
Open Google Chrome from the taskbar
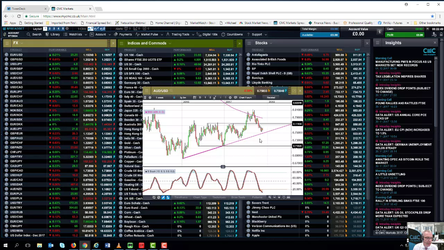point(85,245)
